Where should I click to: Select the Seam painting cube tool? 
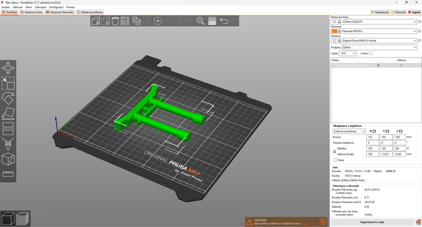pyautogui.click(x=8, y=159)
